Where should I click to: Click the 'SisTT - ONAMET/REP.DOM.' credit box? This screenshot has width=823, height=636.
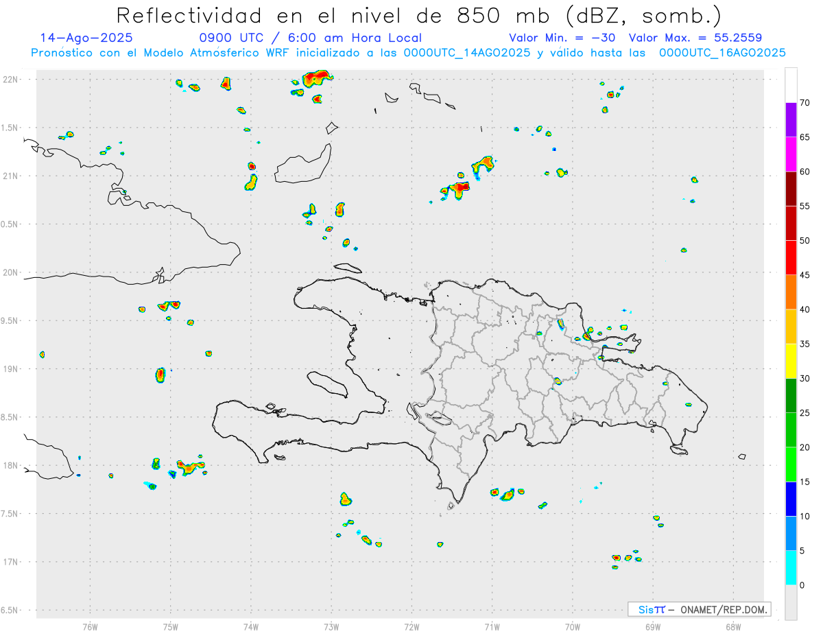coord(699,609)
